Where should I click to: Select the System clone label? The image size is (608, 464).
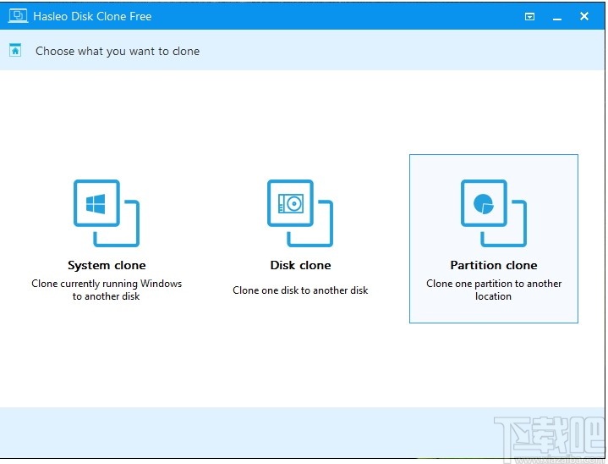point(107,265)
